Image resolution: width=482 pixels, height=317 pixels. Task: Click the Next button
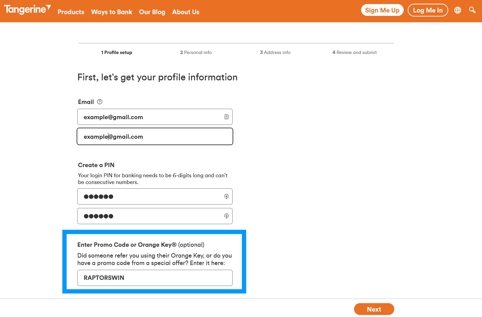pyautogui.click(x=374, y=309)
